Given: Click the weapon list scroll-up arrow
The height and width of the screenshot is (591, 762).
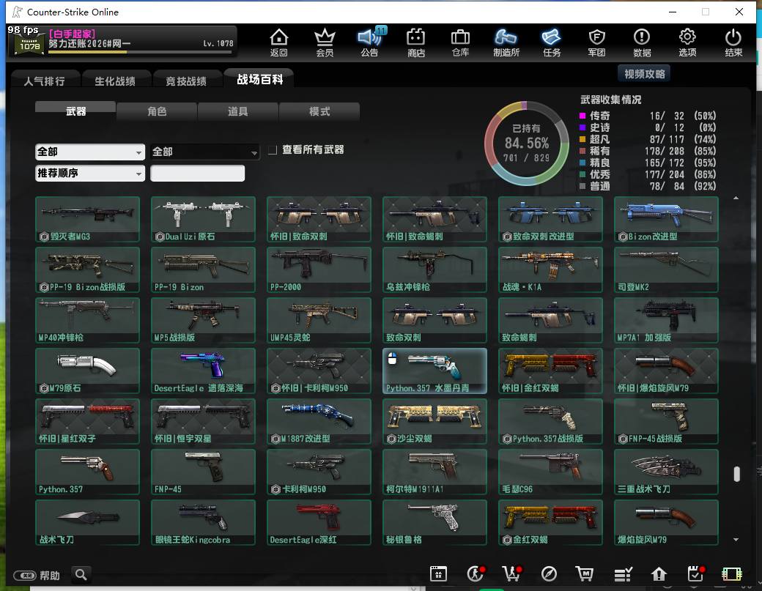Looking at the screenshot, I should click(x=736, y=198).
